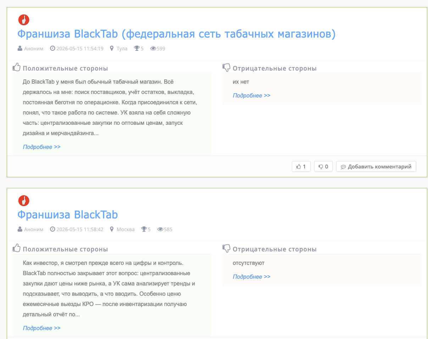Screen dimensions: 428x339
Task: Click the location pin icon beside Москва
Action: (112, 229)
